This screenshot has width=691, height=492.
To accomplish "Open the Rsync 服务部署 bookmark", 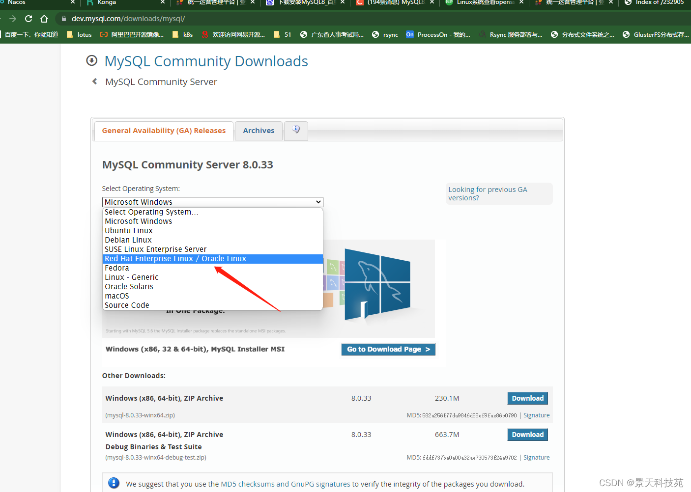I will pyautogui.click(x=511, y=34).
